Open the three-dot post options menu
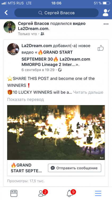112x200 pixels. coord(106,24)
